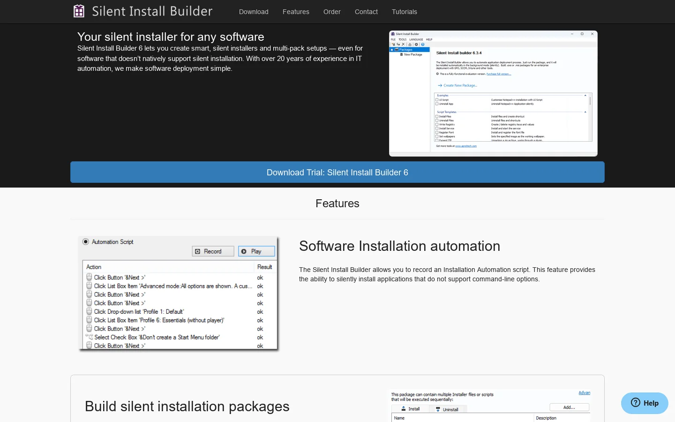Click the Software Installation automation heading
The image size is (675, 422).
pos(399,246)
